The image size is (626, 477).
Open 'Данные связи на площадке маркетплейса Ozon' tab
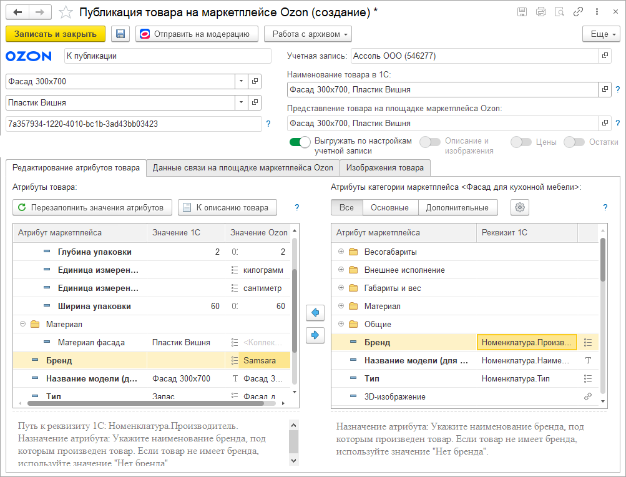pyautogui.click(x=243, y=167)
